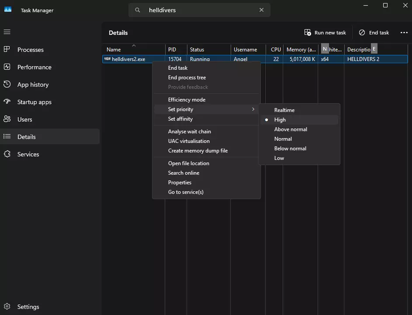Go to App history icon
This screenshot has height=315, width=412.
(7, 85)
